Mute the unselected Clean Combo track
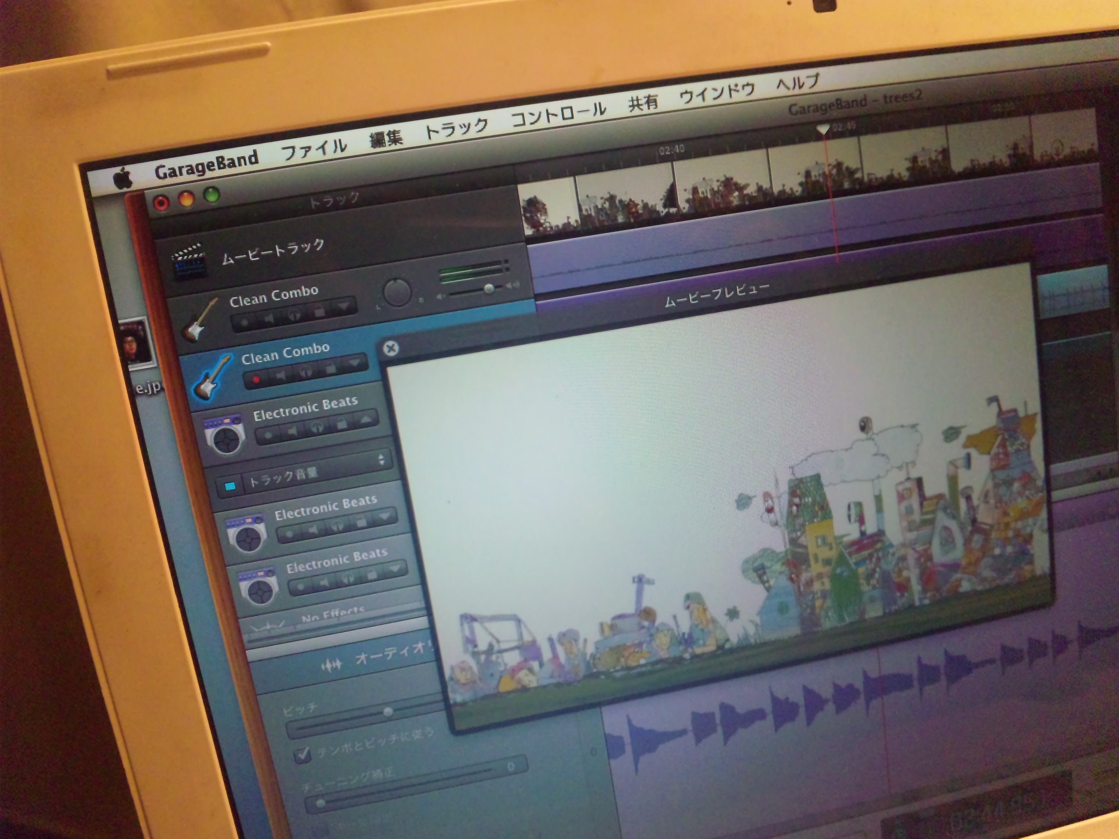 pyautogui.click(x=269, y=317)
